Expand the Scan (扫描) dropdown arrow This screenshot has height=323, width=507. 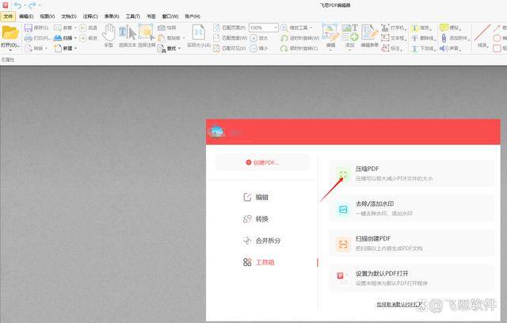[x=76, y=38]
